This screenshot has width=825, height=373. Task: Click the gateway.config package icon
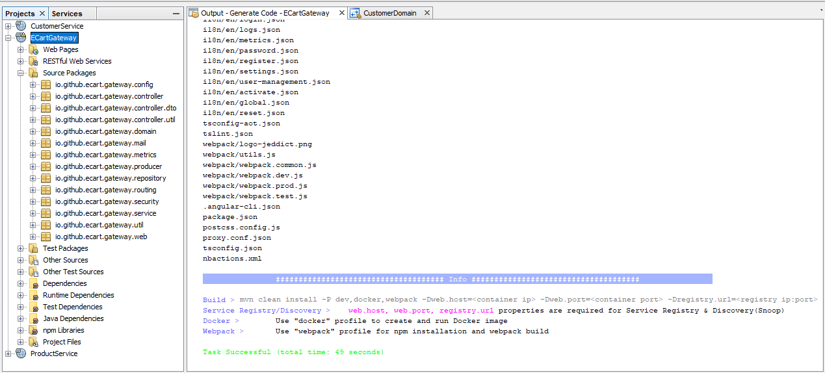tap(46, 84)
